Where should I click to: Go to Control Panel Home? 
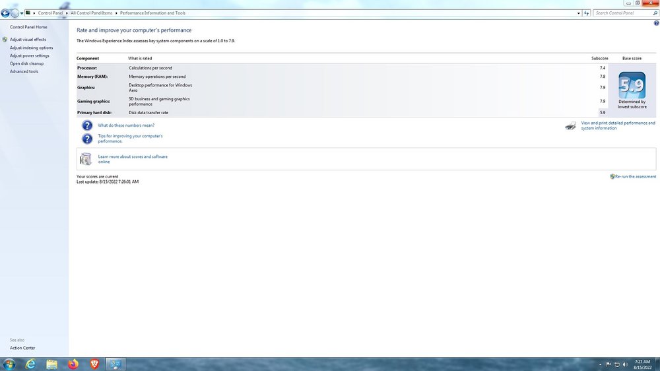coord(28,27)
